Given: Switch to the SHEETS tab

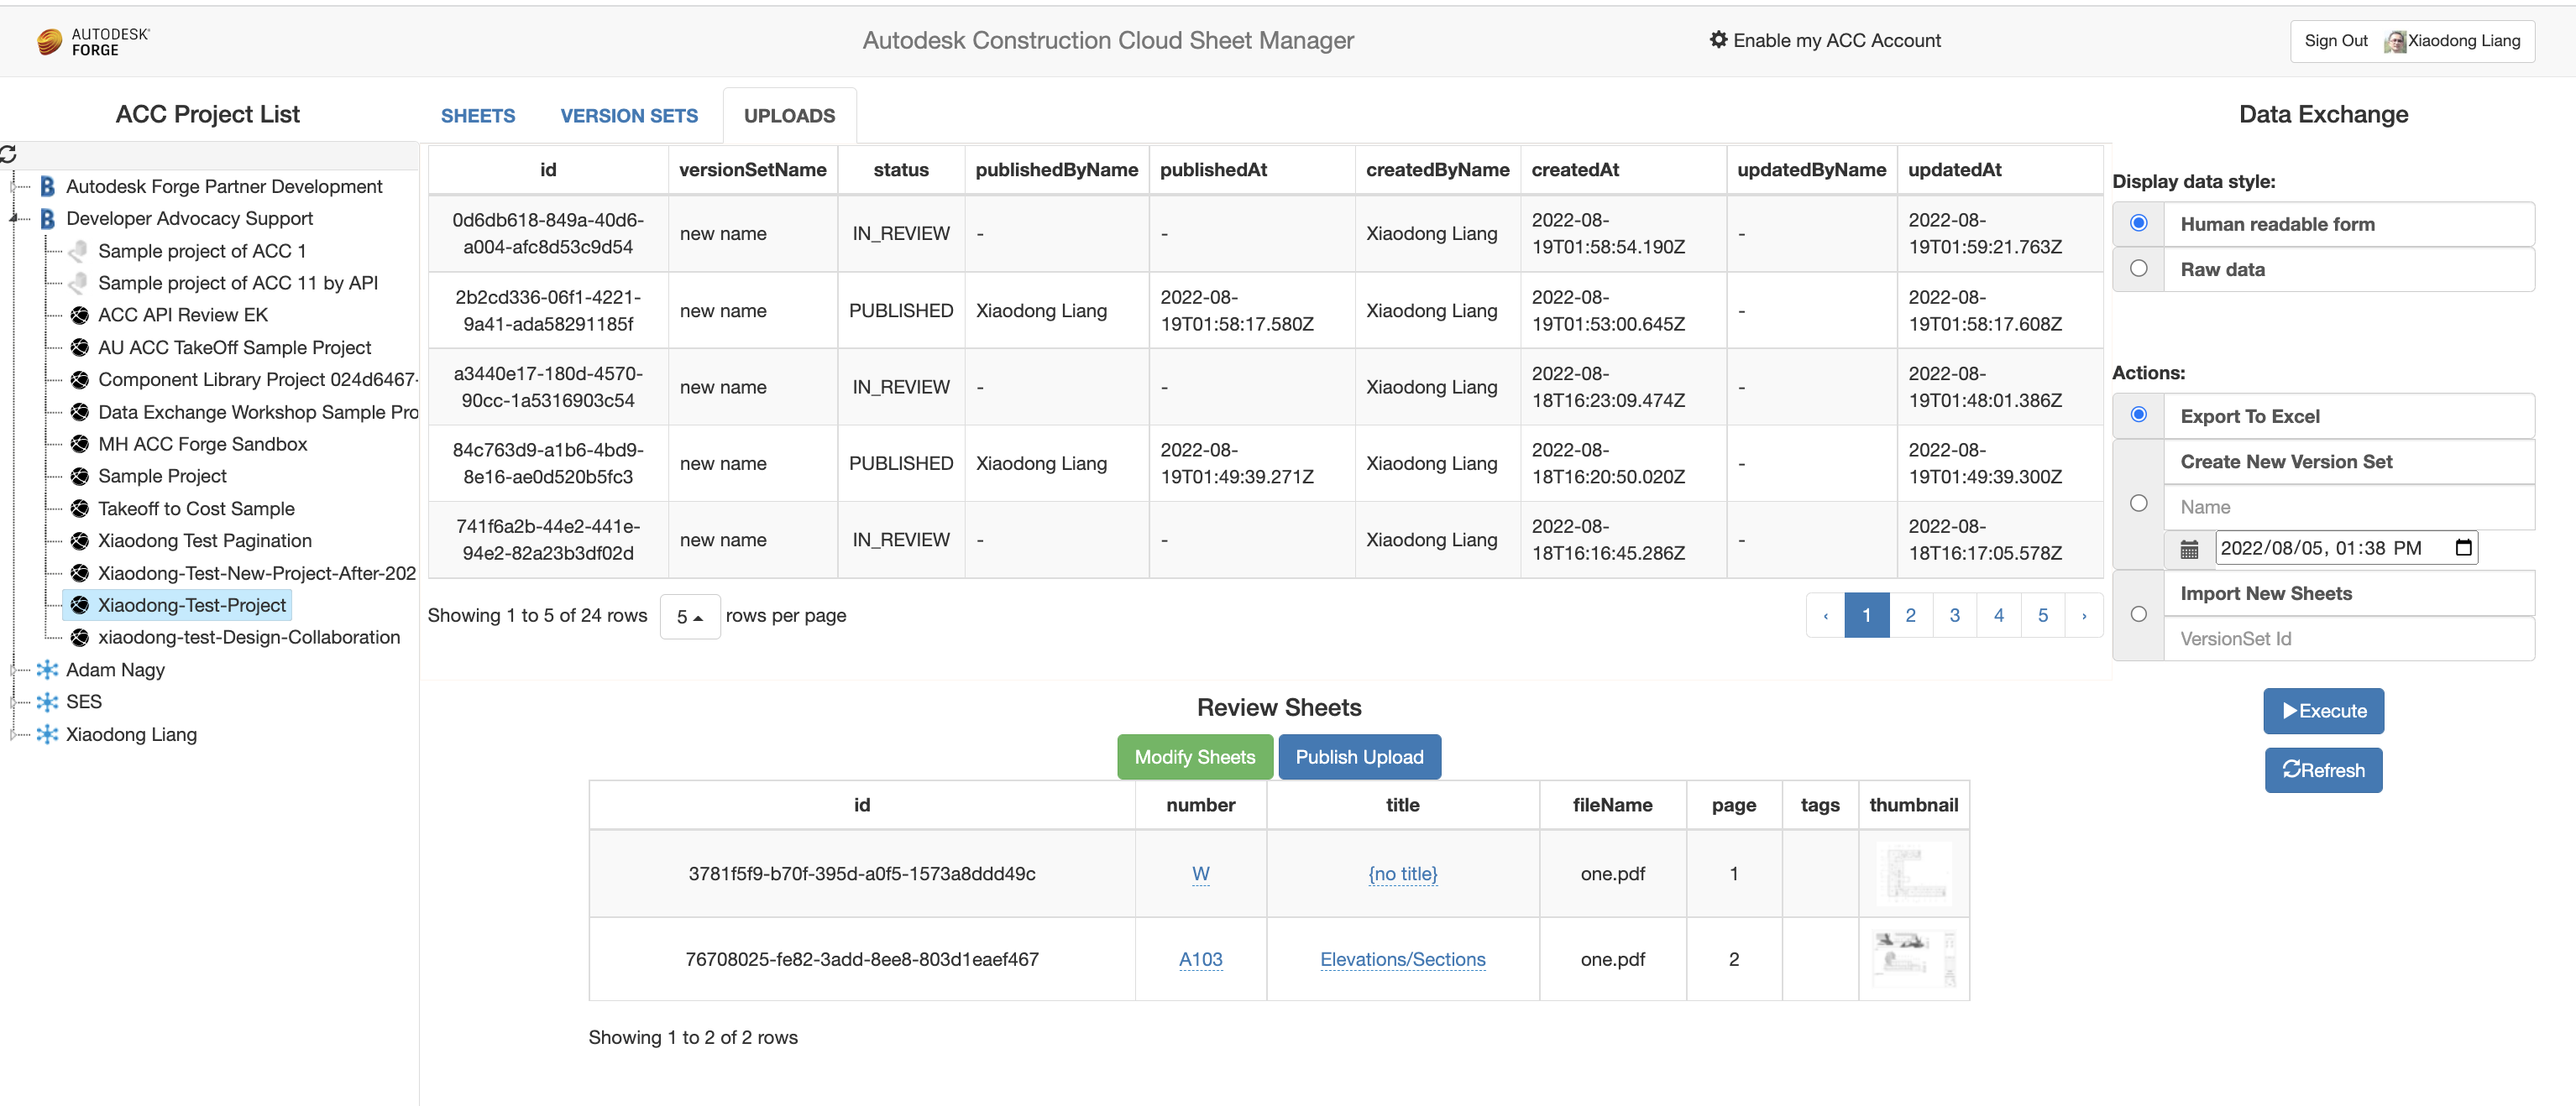Looking at the screenshot, I should (x=477, y=116).
